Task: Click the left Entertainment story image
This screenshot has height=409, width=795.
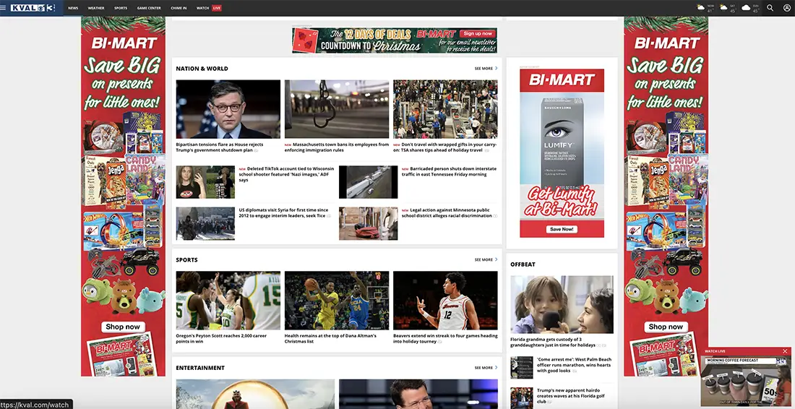Action: 255,395
